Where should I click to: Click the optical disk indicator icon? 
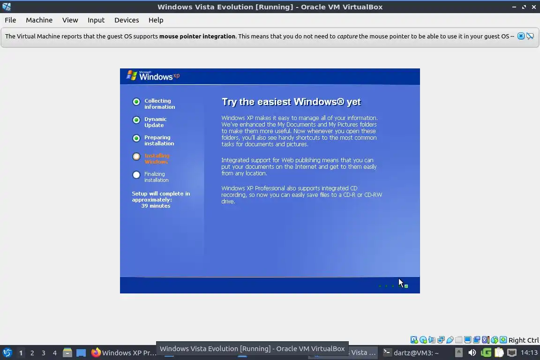pyautogui.click(x=423, y=340)
